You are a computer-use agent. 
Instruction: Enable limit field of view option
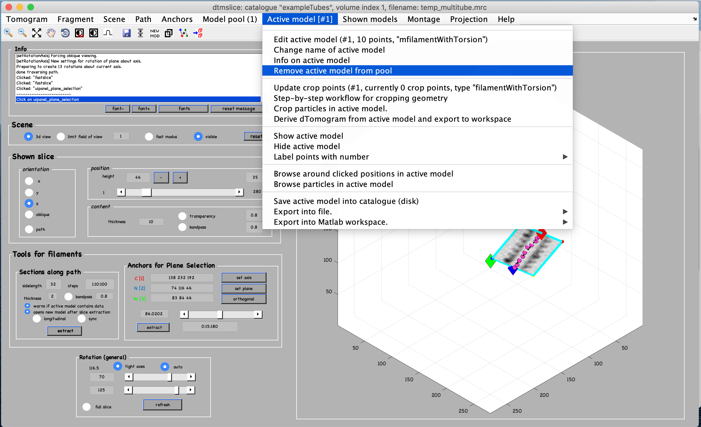pos(61,137)
